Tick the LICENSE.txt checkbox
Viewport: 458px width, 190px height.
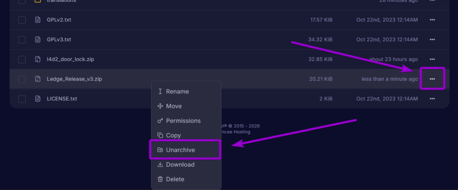coord(22,99)
